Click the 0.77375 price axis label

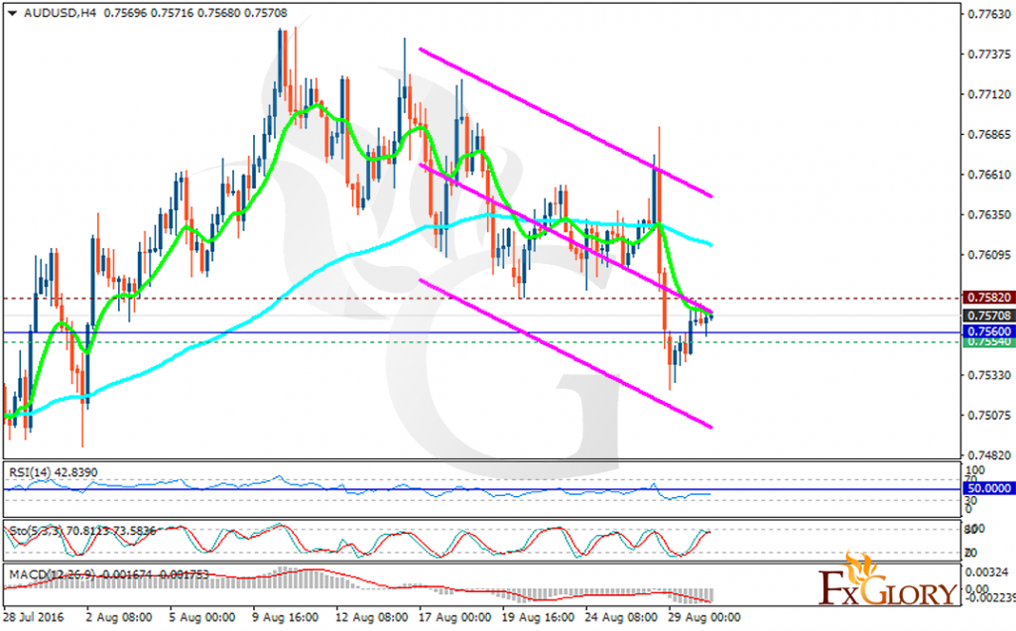coord(989,55)
